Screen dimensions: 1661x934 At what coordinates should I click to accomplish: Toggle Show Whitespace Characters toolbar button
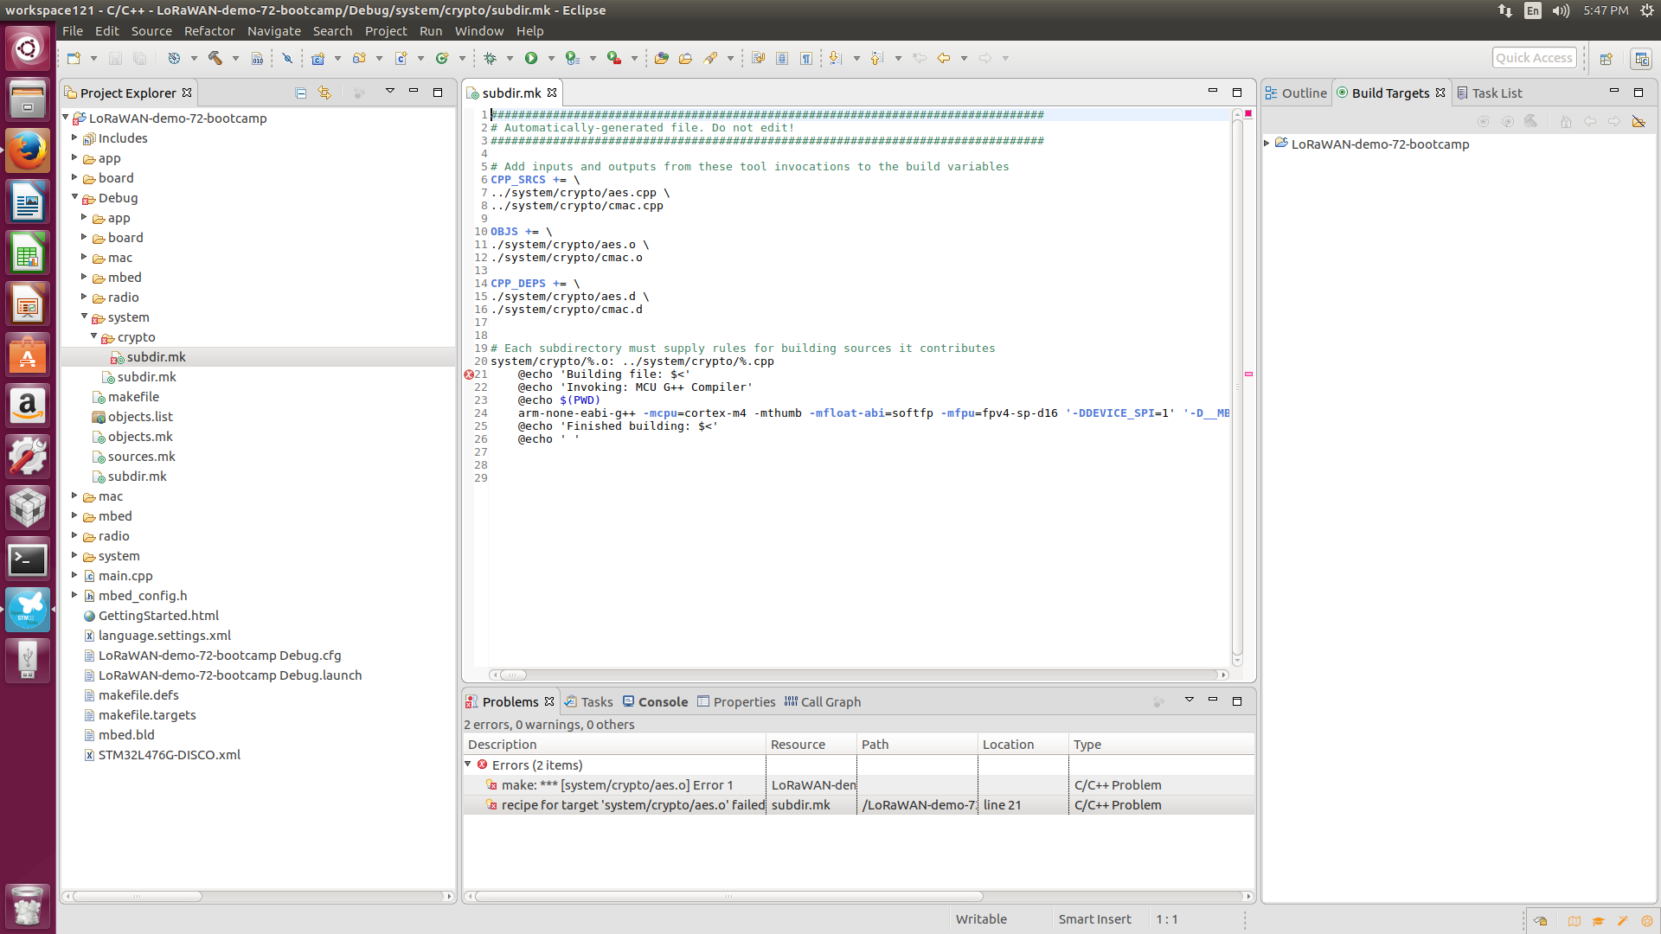tap(805, 58)
